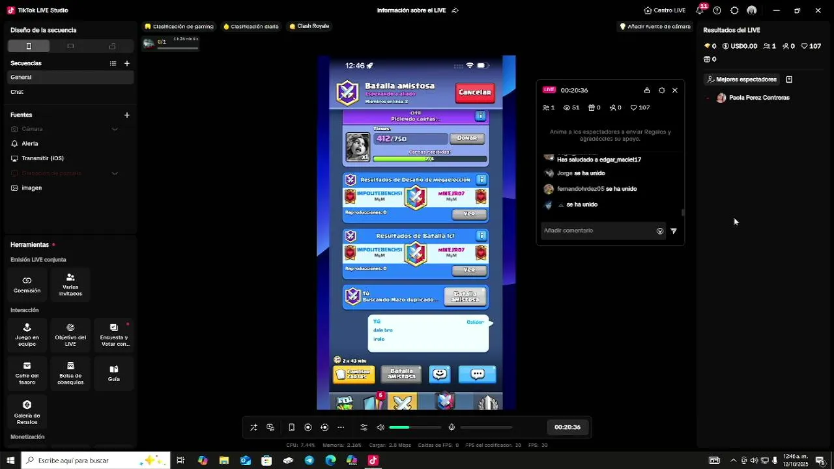Open the emoji picker in comment box

pyautogui.click(x=660, y=231)
